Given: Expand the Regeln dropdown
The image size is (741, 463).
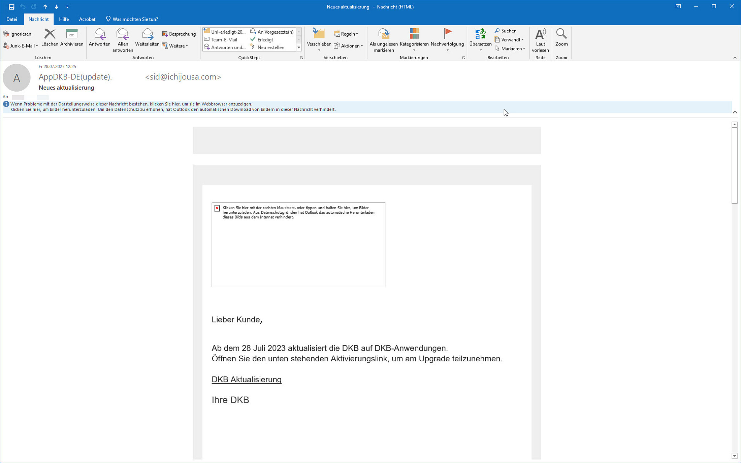Looking at the screenshot, I should (x=346, y=34).
